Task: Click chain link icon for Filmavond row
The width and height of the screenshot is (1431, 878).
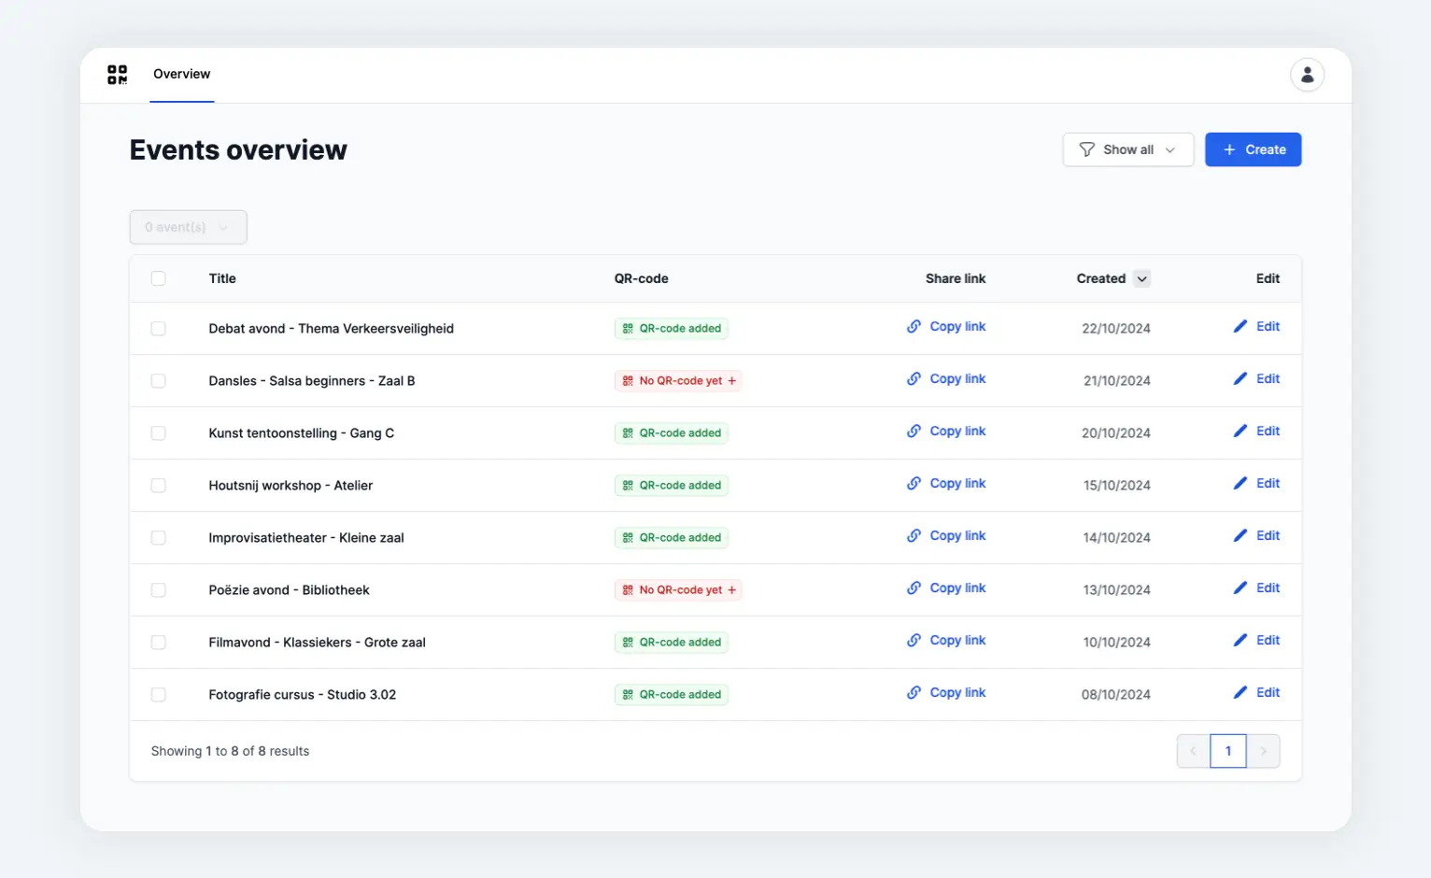Action: click(914, 641)
